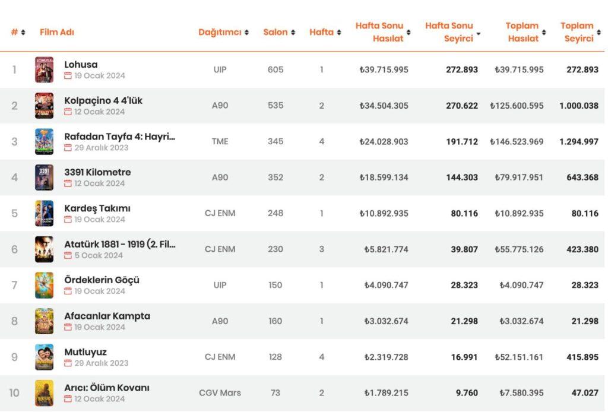Viewport: 608px width, 412px height.
Task: Sort by Toplam Seyirci column
Action: (x=579, y=32)
